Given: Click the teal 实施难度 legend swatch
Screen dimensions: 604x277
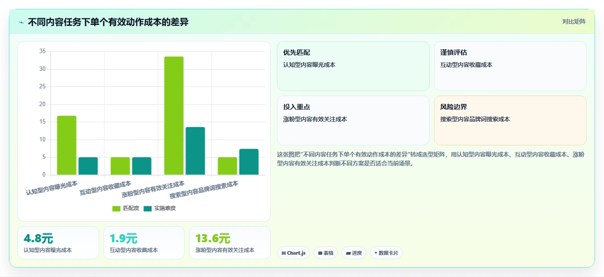Looking at the screenshot, I should point(148,208).
